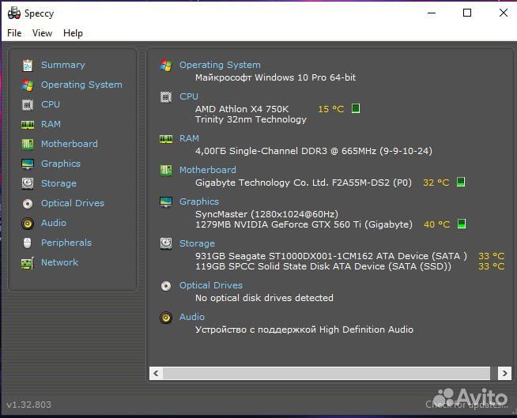Show Graphics section from sidebar
This screenshot has height=418, width=517.
tap(61, 164)
